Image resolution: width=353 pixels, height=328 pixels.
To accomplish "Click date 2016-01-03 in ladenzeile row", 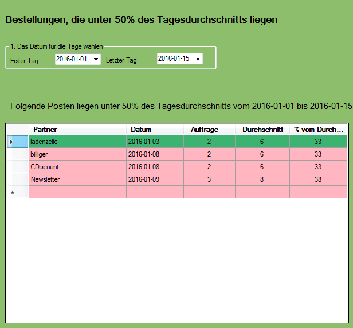I will click(155, 142).
